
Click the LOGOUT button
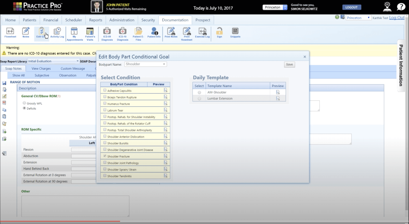(351, 7)
